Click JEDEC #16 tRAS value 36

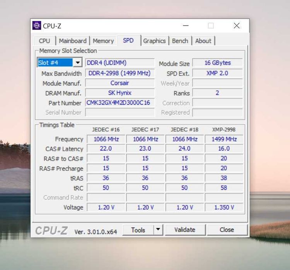tap(106, 178)
